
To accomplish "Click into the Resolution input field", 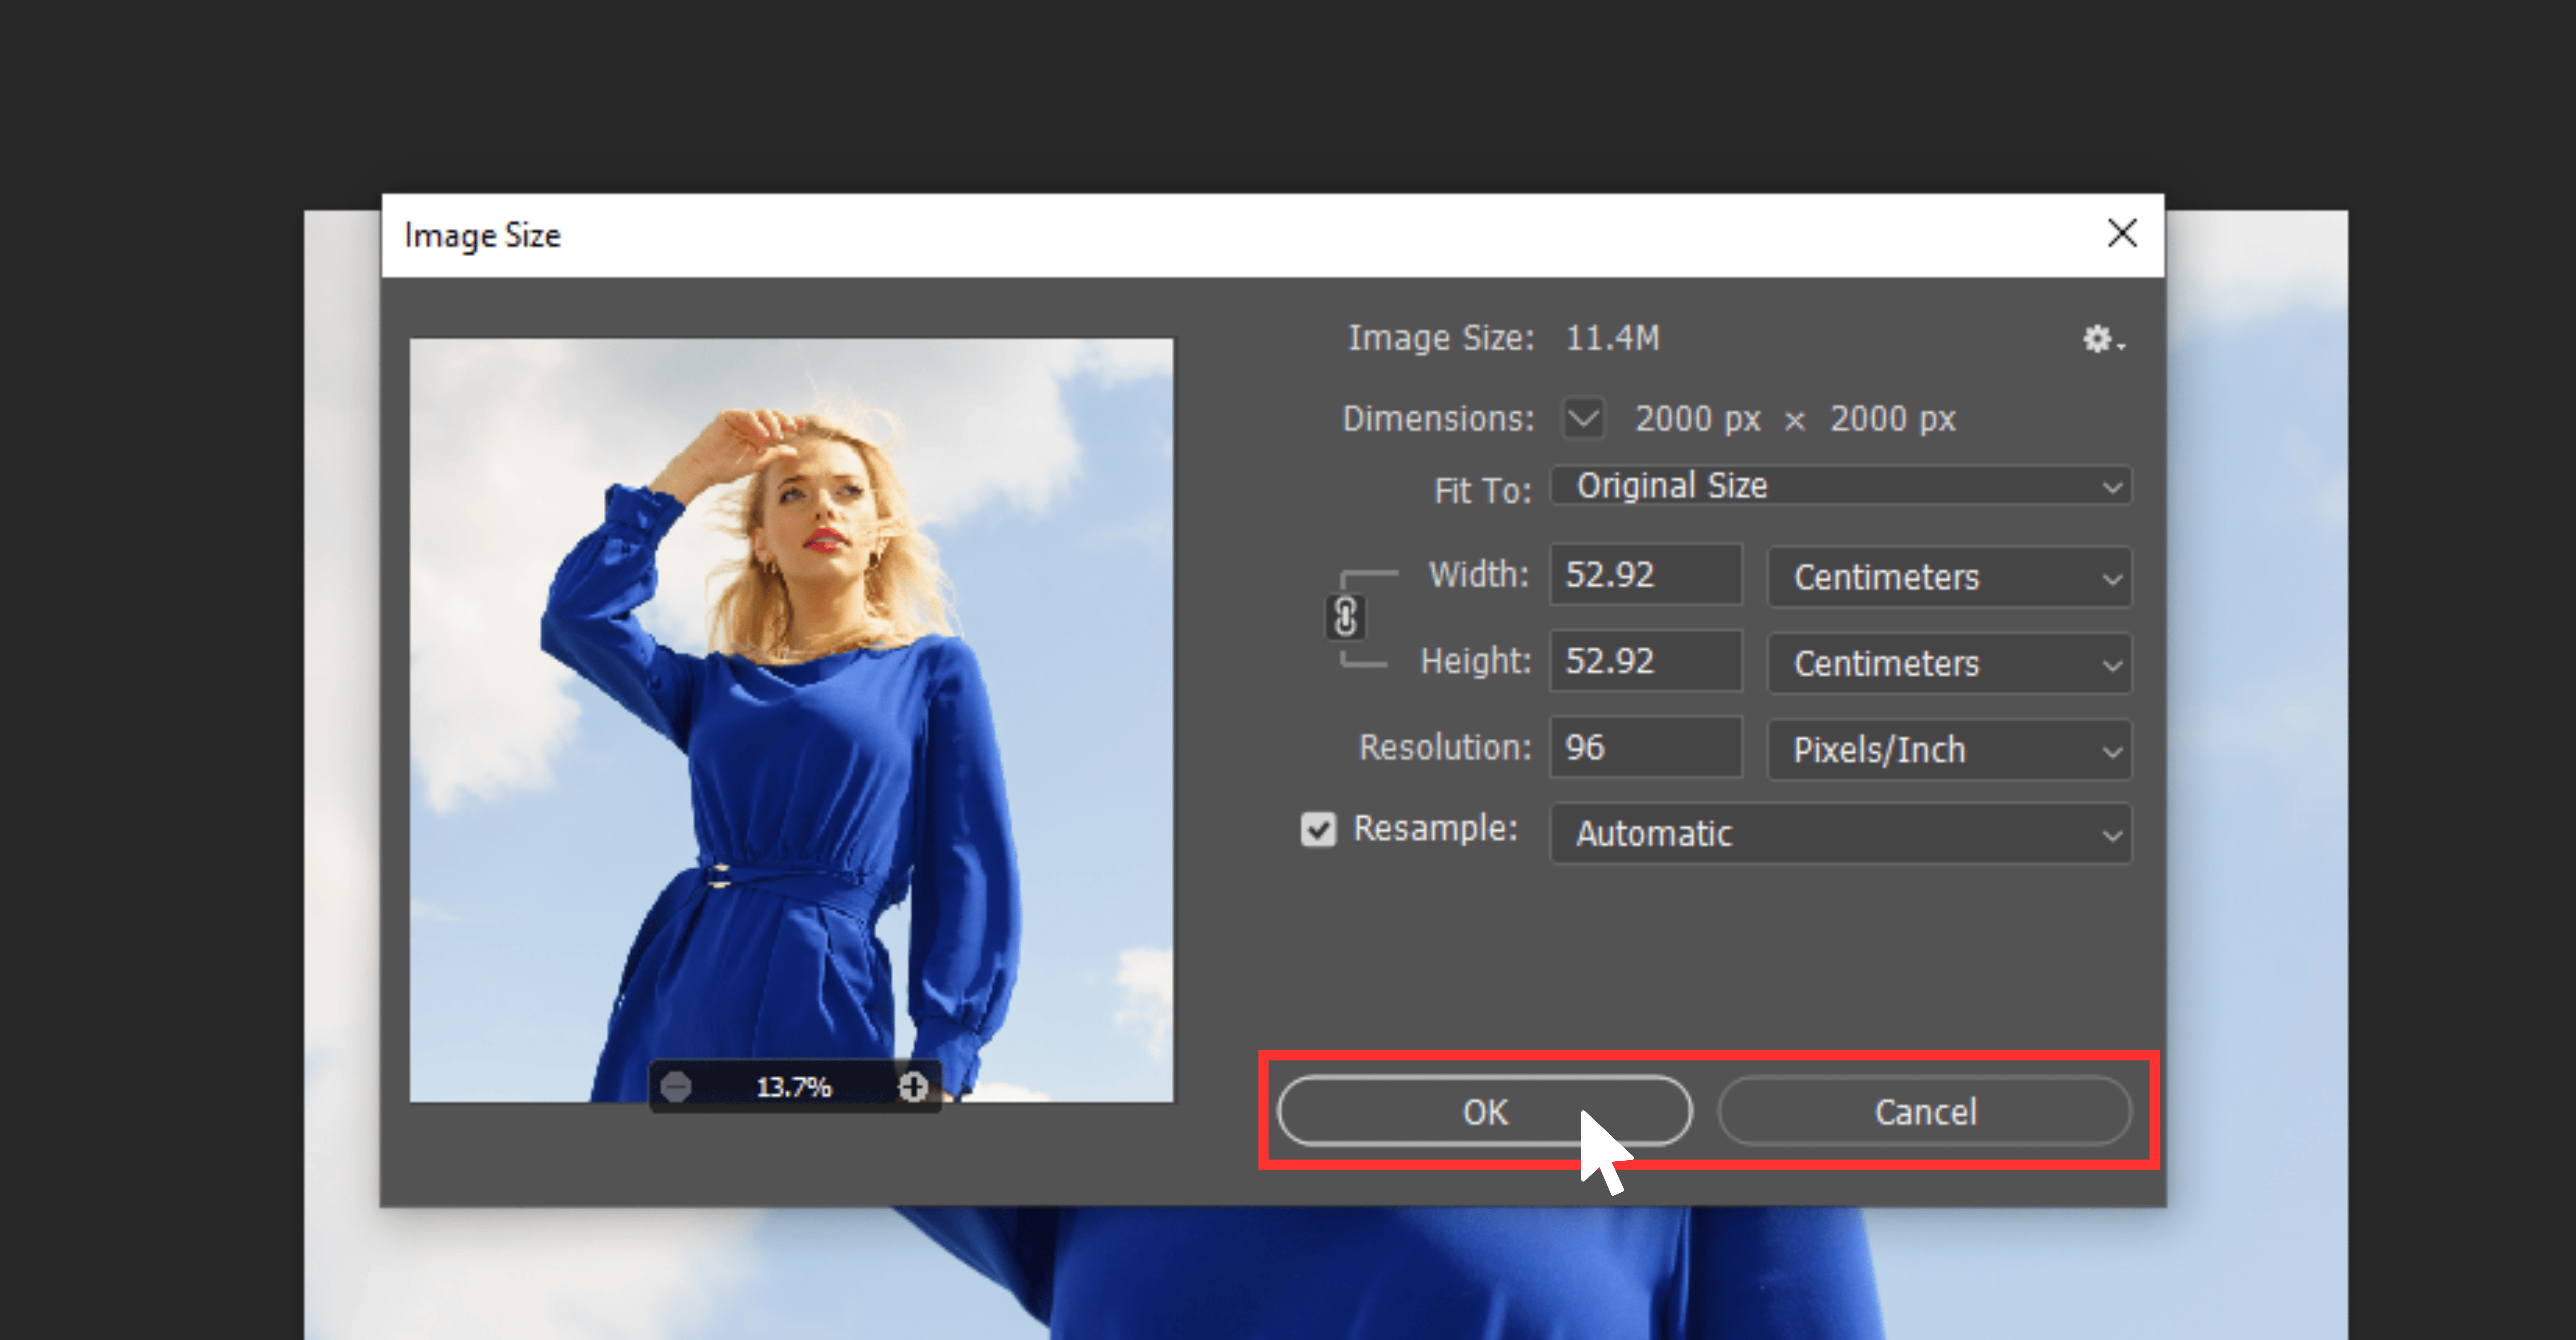I will click(x=1646, y=747).
